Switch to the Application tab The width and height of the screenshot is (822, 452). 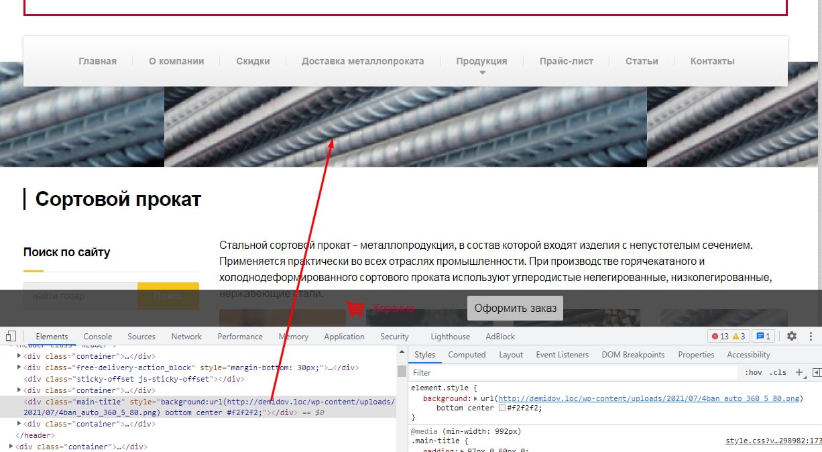click(344, 337)
